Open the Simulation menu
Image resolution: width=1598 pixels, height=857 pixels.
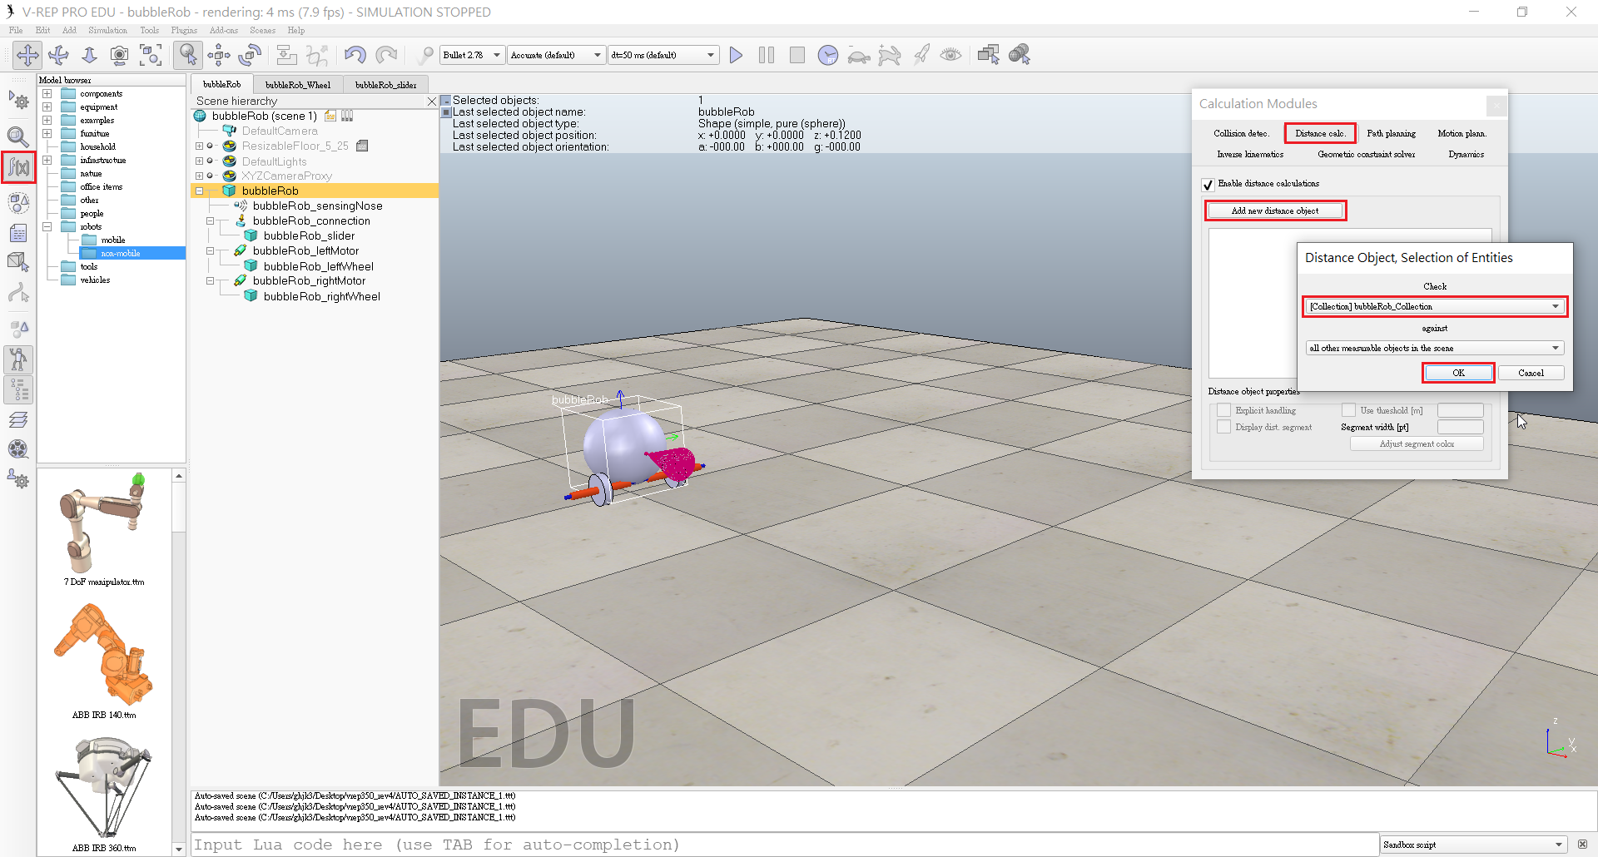click(107, 31)
